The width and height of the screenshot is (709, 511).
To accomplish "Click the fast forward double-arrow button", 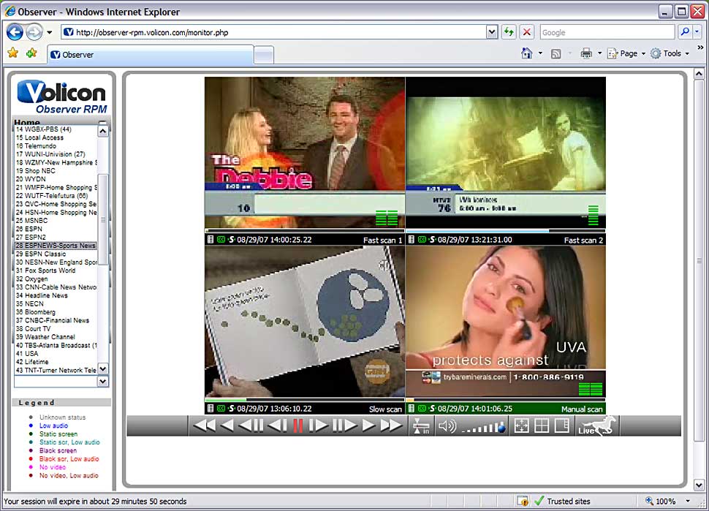I will (391, 425).
